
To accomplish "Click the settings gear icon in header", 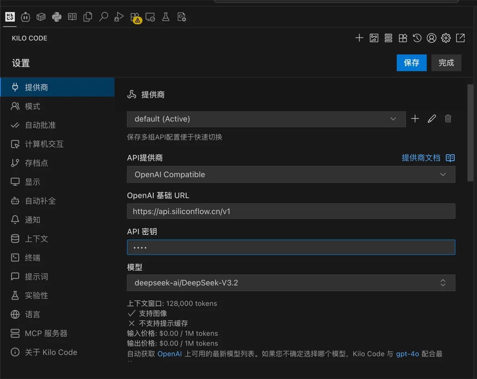I will (x=446, y=38).
